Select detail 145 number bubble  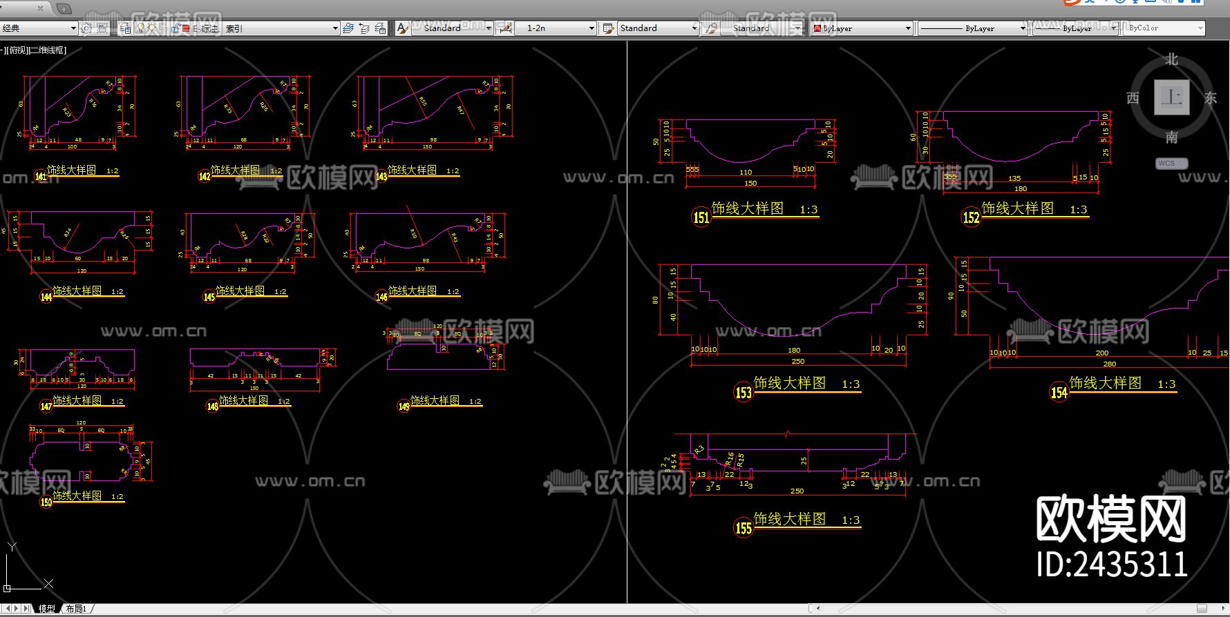pyautogui.click(x=209, y=297)
